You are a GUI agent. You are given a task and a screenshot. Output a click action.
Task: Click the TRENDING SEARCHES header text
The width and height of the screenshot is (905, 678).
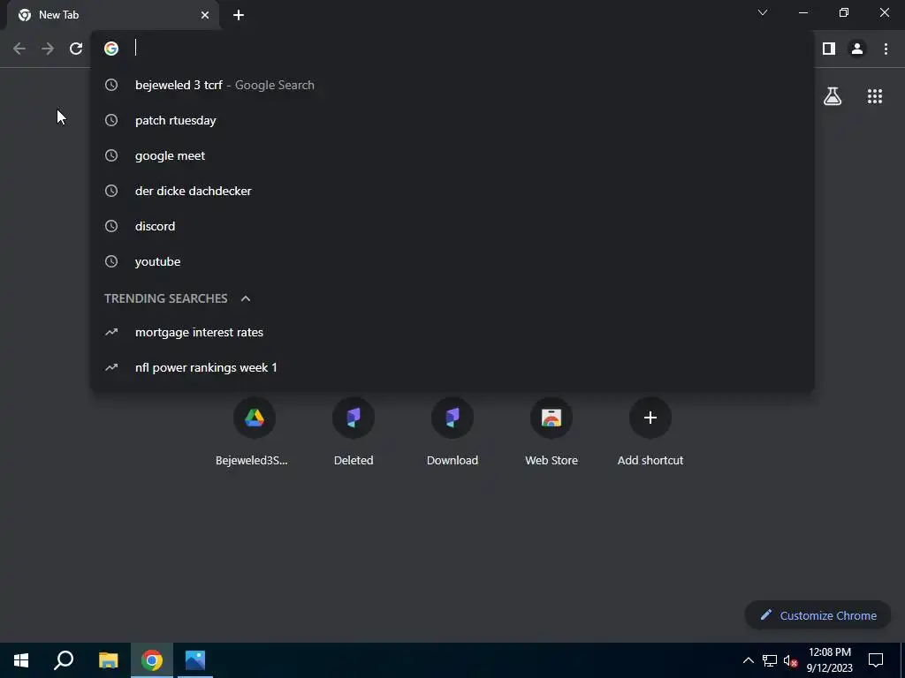click(165, 298)
